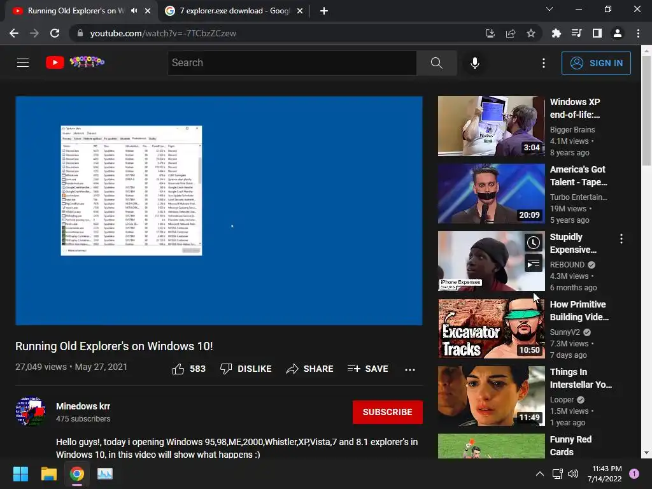Show hidden system tray icons

pos(540,474)
